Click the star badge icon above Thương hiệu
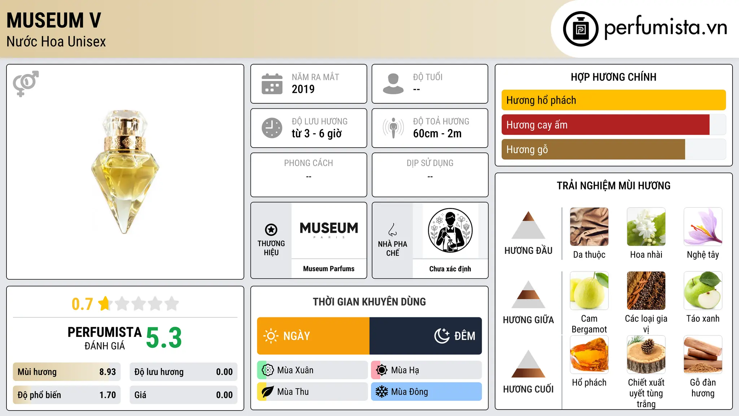Viewport: 739px width, 416px height. 271,229
